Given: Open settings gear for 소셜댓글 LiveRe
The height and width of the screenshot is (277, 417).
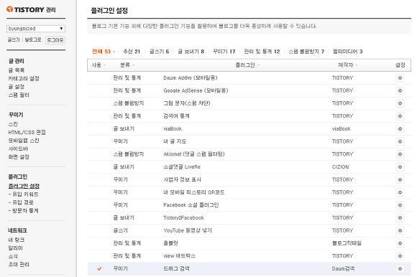Looking at the screenshot, I should [x=400, y=167].
